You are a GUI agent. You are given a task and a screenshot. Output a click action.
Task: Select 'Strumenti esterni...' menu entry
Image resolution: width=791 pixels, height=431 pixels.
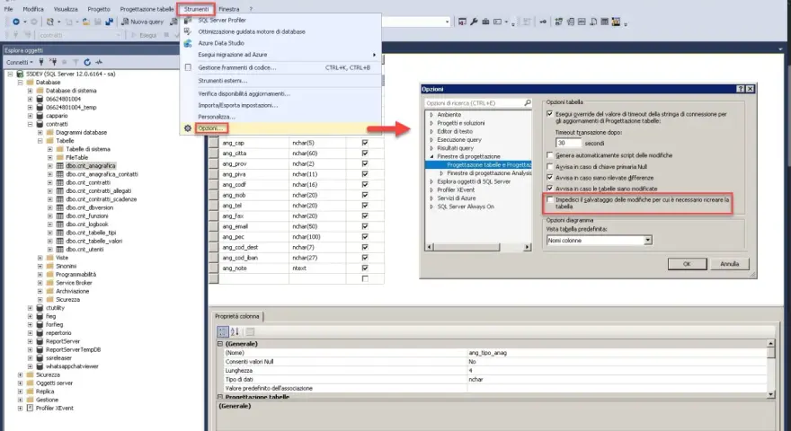click(223, 81)
